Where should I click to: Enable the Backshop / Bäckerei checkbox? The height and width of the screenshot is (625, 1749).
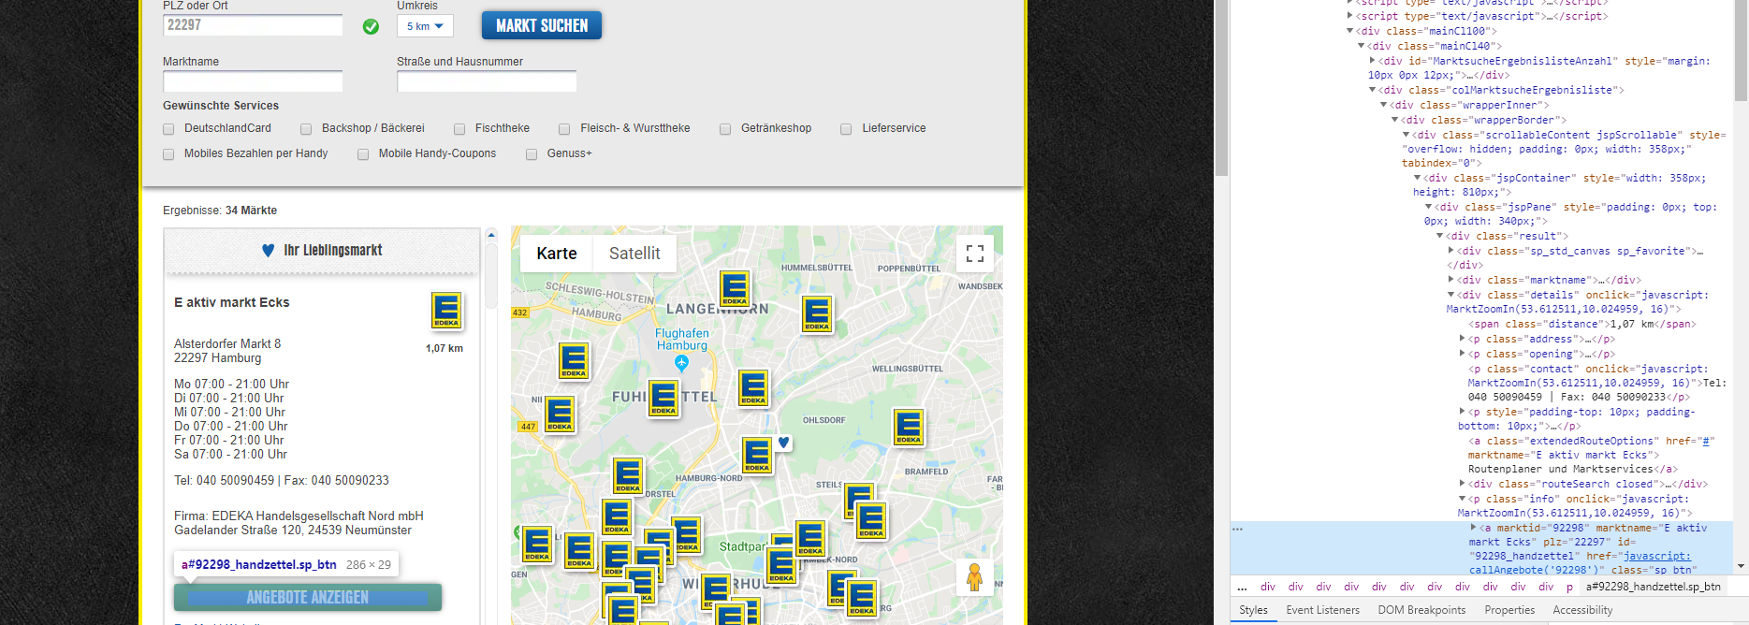coord(306,129)
